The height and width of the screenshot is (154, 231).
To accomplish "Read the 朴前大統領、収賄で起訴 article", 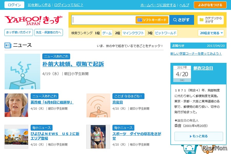I will point(74,64).
